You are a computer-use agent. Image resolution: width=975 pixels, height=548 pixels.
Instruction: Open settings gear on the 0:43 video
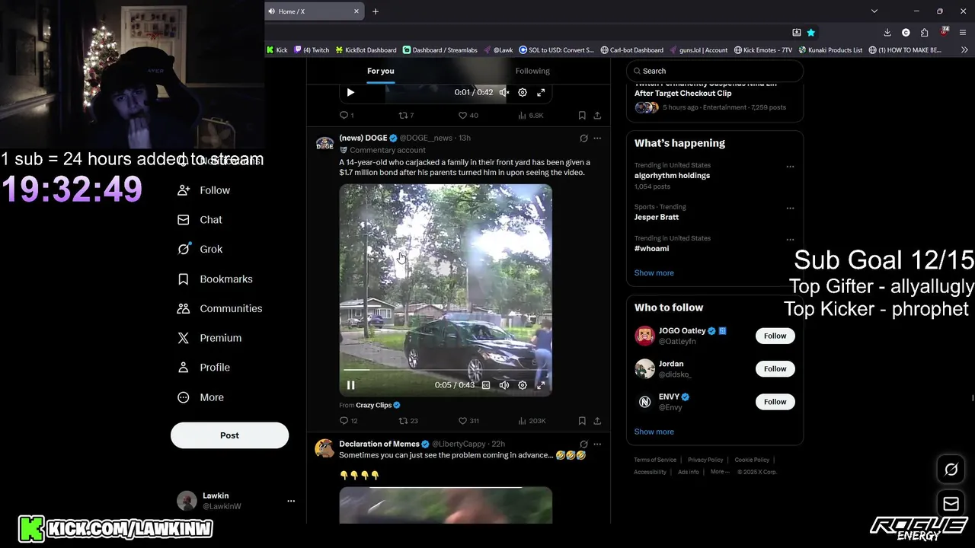click(x=523, y=385)
